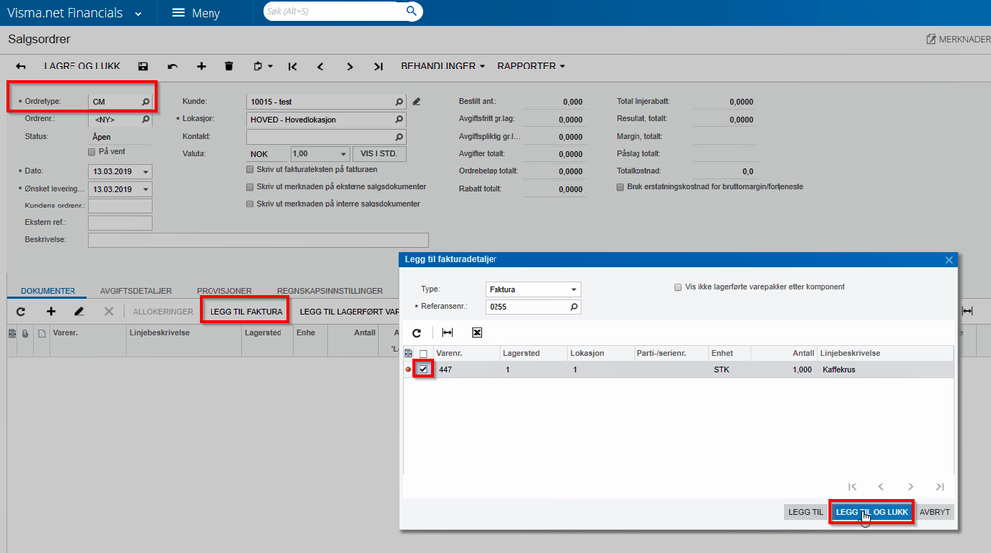Open the Behandlinger dropdown menu
991x553 pixels.
coord(442,67)
